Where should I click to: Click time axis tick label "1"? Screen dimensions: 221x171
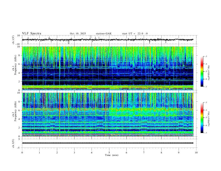coord(39,153)
